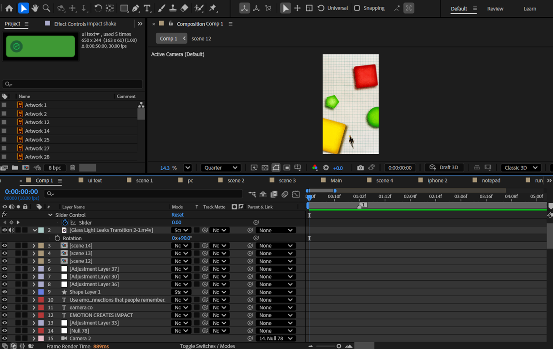Select the Hand tool
The height and width of the screenshot is (349, 553).
[x=35, y=8]
